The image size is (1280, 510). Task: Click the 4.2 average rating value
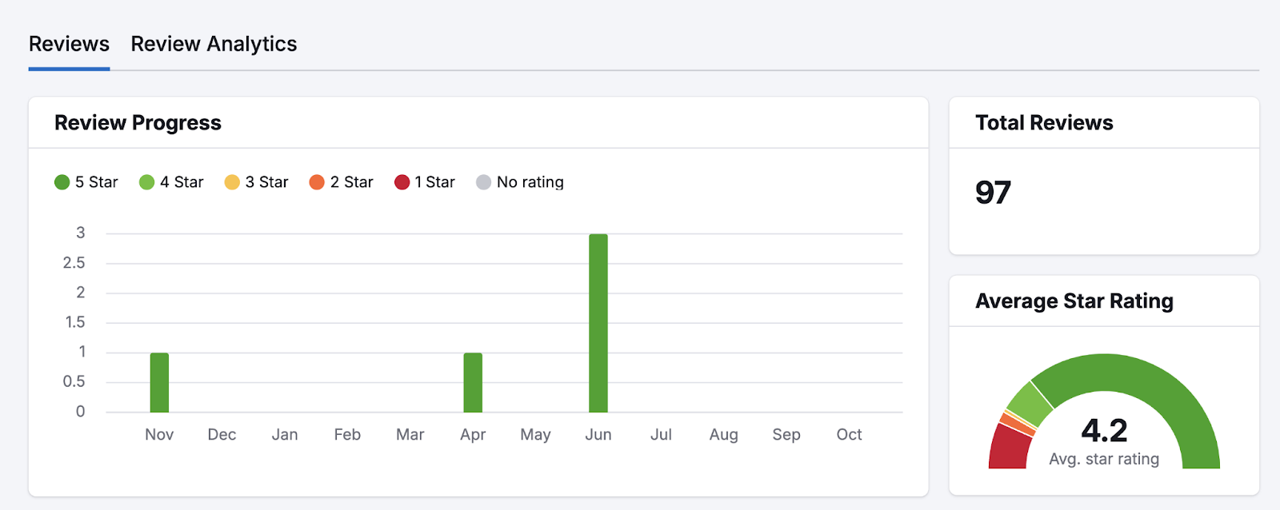click(x=1104, y=431)
